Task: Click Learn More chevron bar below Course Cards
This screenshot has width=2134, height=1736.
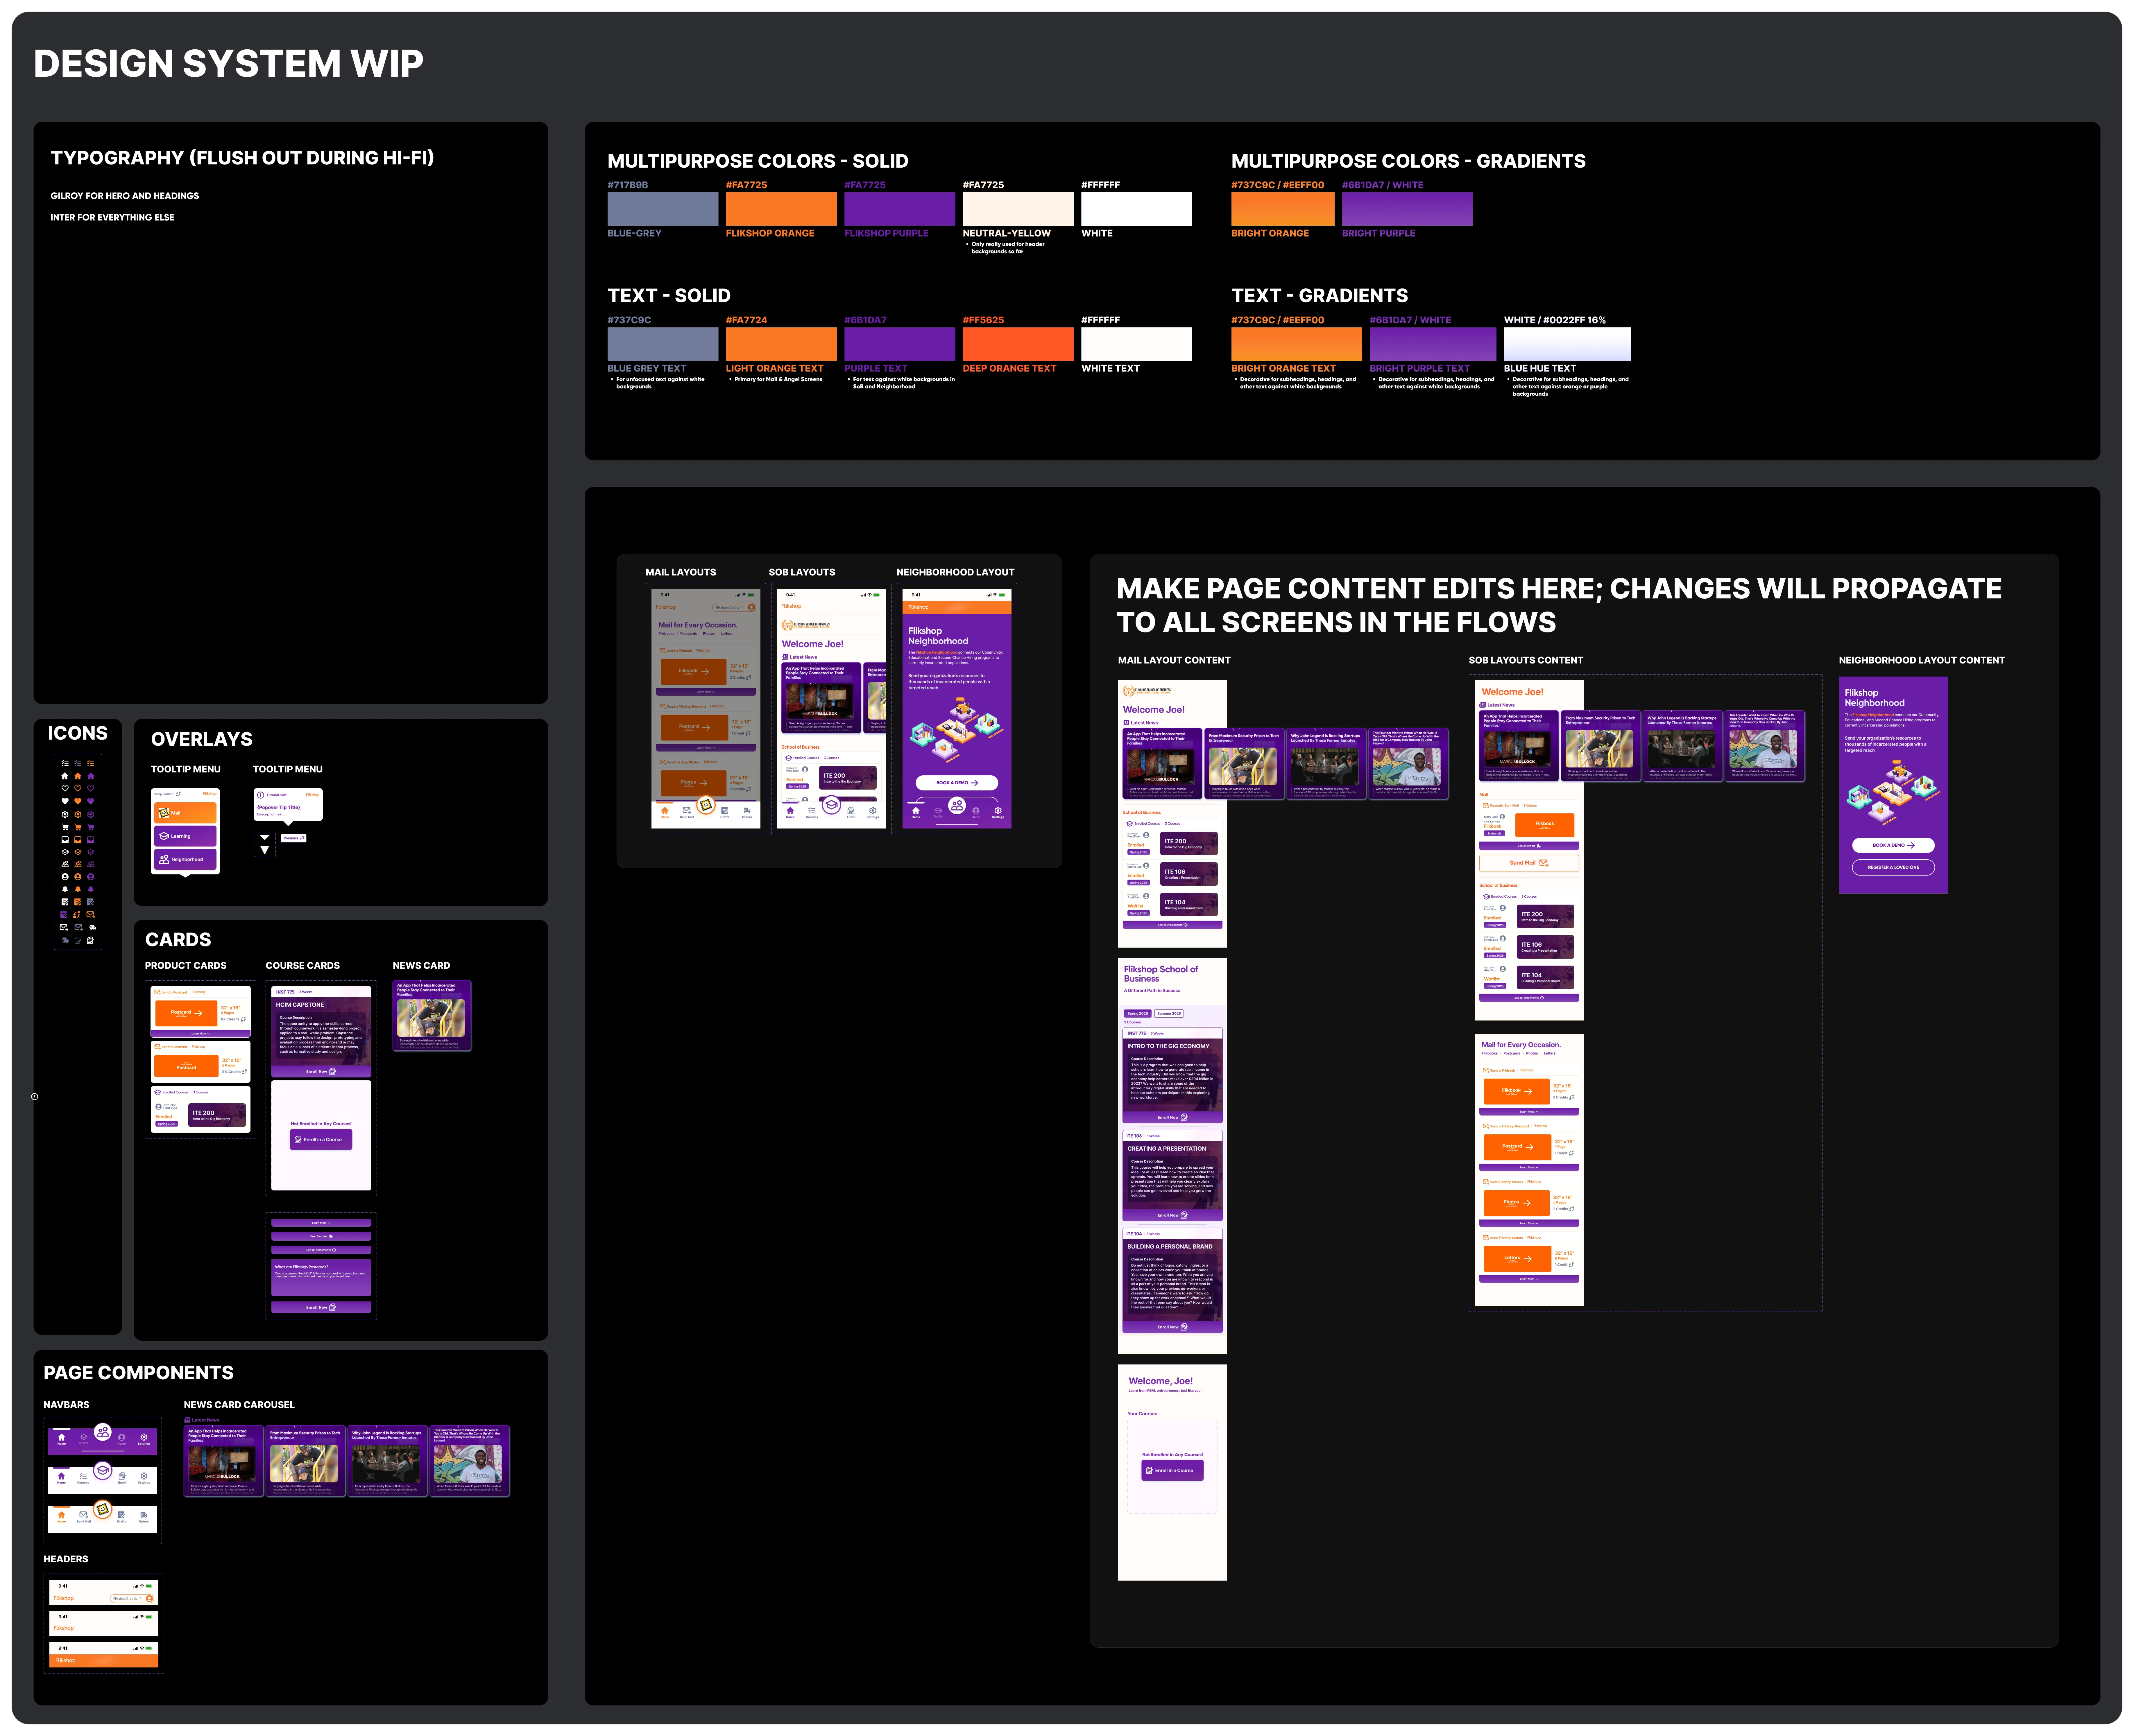Action: (x=321, y=1223)
